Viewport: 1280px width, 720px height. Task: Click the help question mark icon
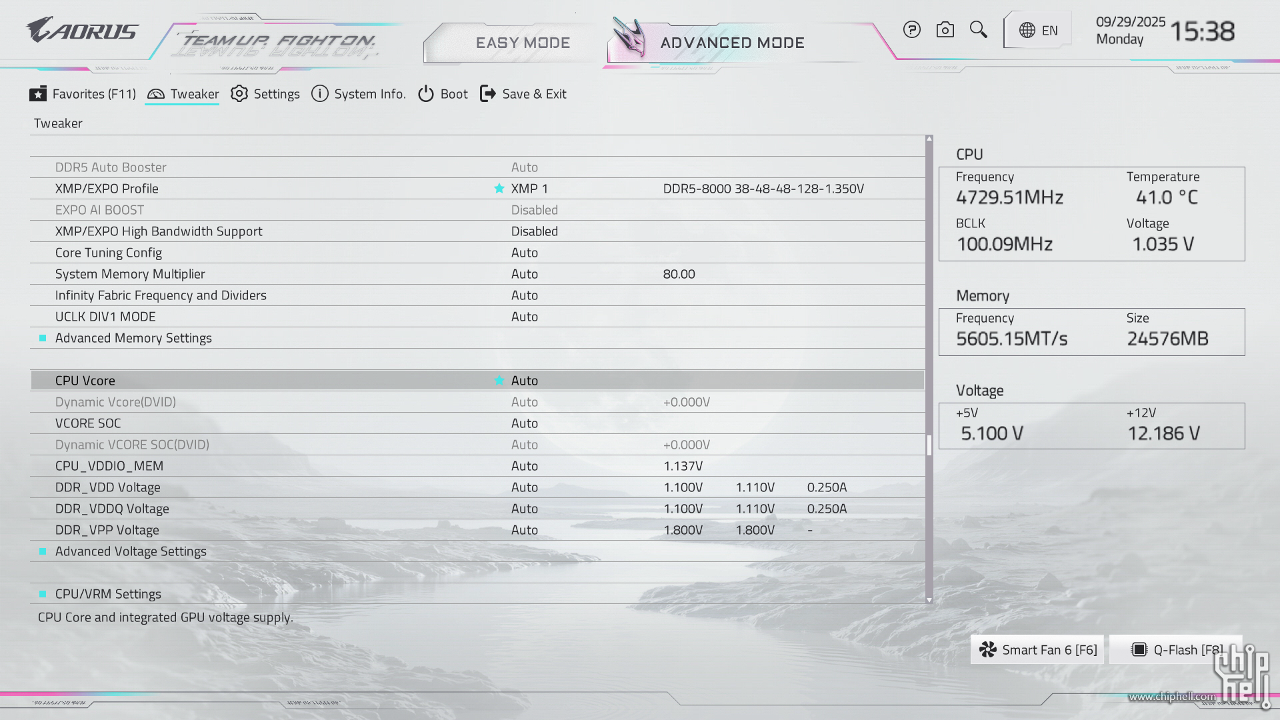(x=911, y=30)
